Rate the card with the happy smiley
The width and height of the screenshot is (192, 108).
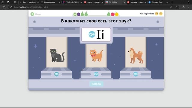161,13
